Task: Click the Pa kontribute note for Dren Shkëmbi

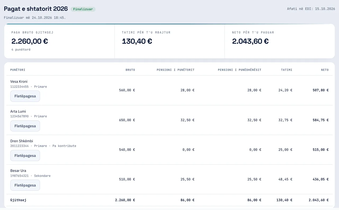Action: click(x=64, y=146)
